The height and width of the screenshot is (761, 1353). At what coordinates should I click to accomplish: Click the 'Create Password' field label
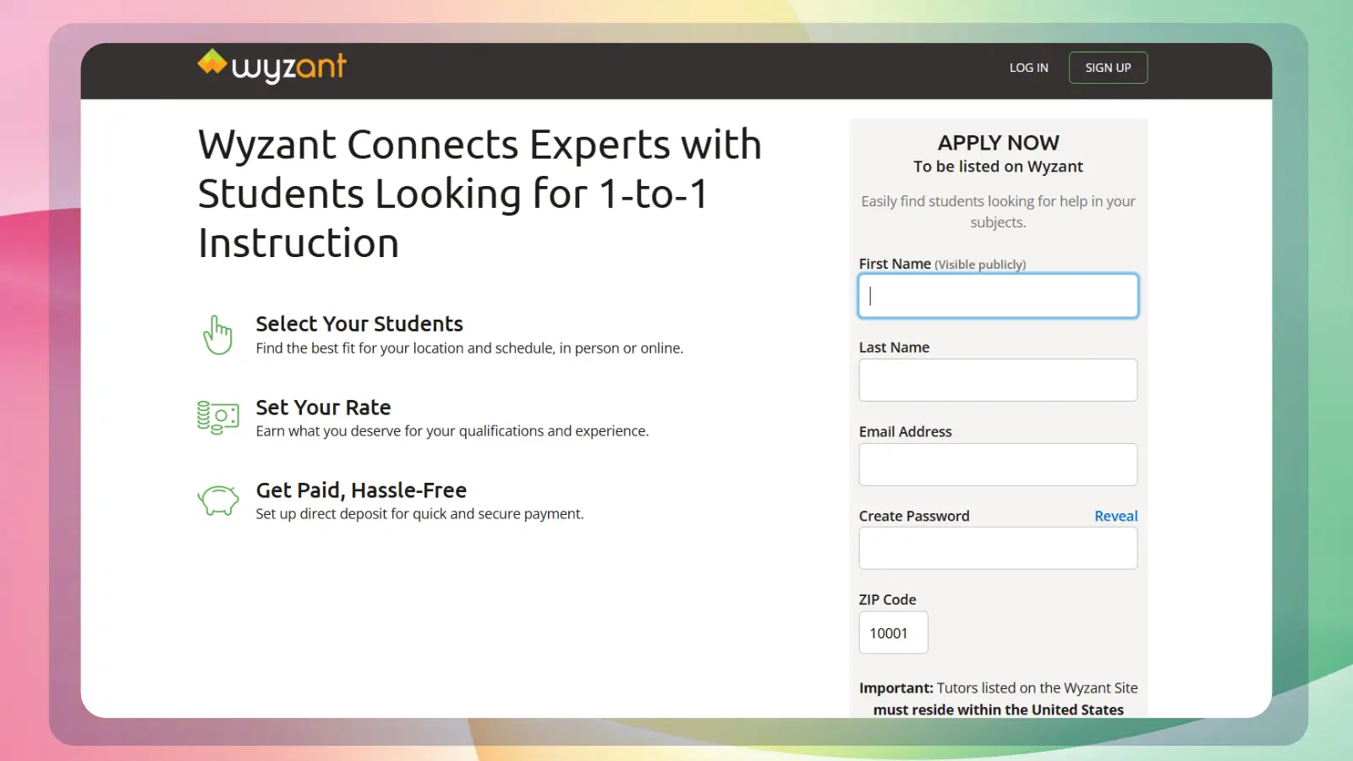point(914,516)
